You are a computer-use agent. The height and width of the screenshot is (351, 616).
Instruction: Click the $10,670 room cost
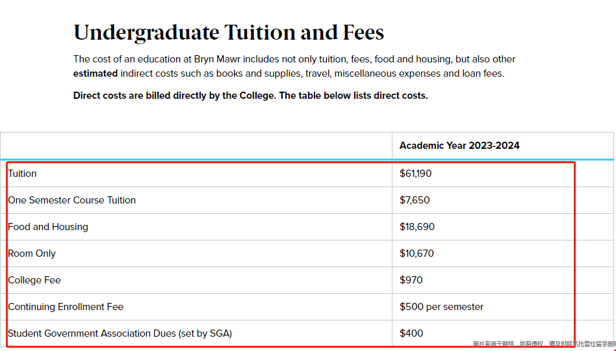(x=417, y=253)
